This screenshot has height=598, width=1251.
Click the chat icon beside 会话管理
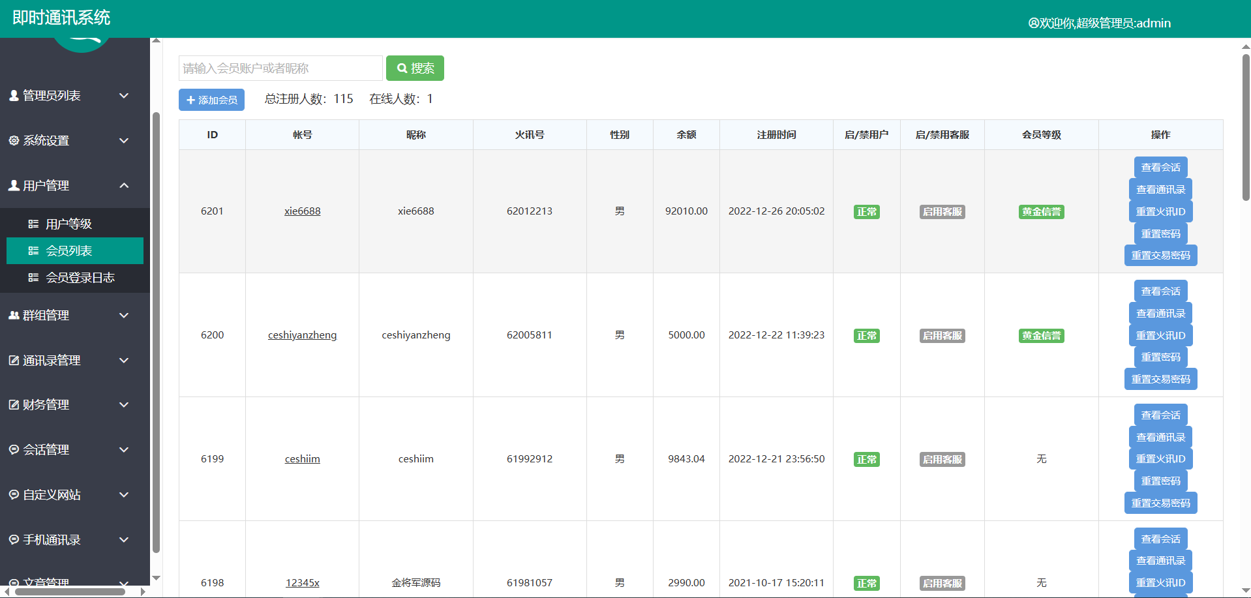14,450
